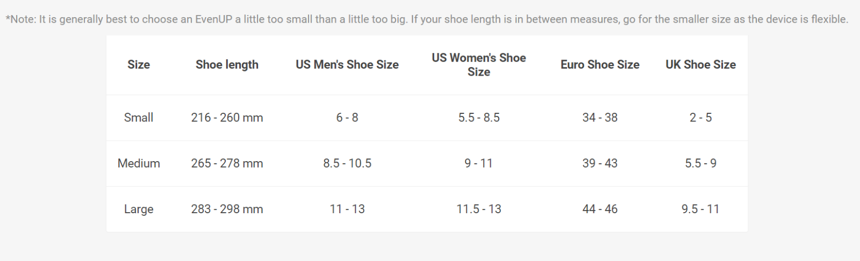Viewport: 860px width, 261px height.
Task: Click the Shoe length column header
Action: coord(227,64)
